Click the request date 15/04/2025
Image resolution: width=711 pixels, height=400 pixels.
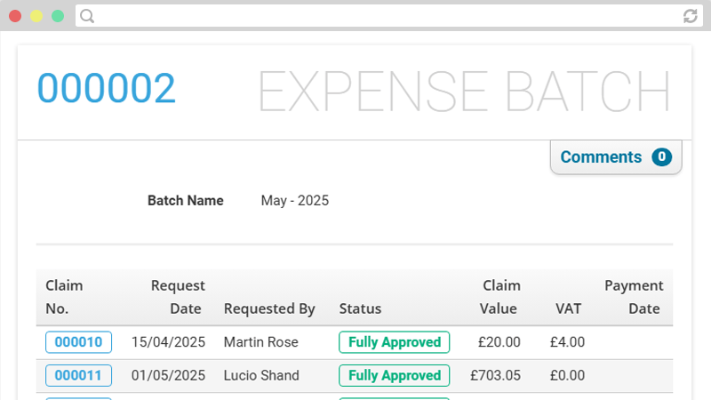pyautogui.click(x=168, y=342)
